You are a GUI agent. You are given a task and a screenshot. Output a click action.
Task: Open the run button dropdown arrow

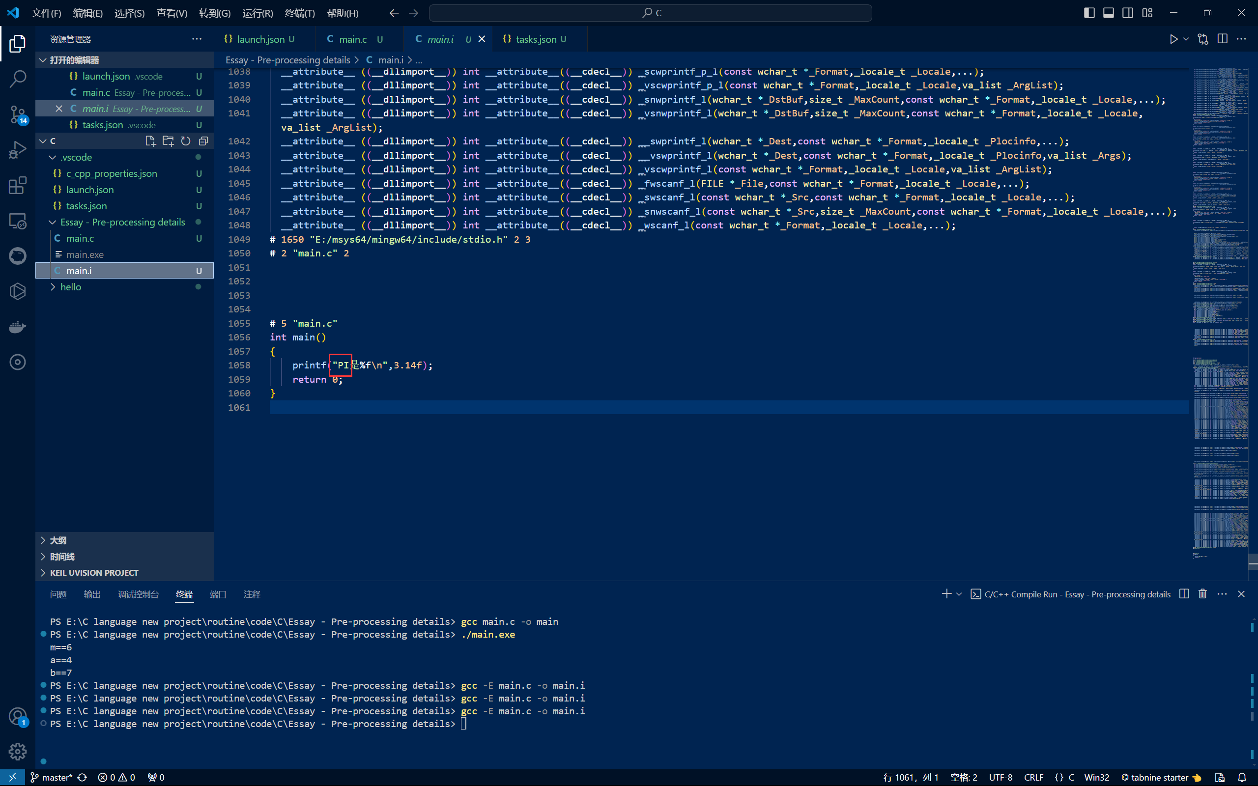(x=1186, y=39)
